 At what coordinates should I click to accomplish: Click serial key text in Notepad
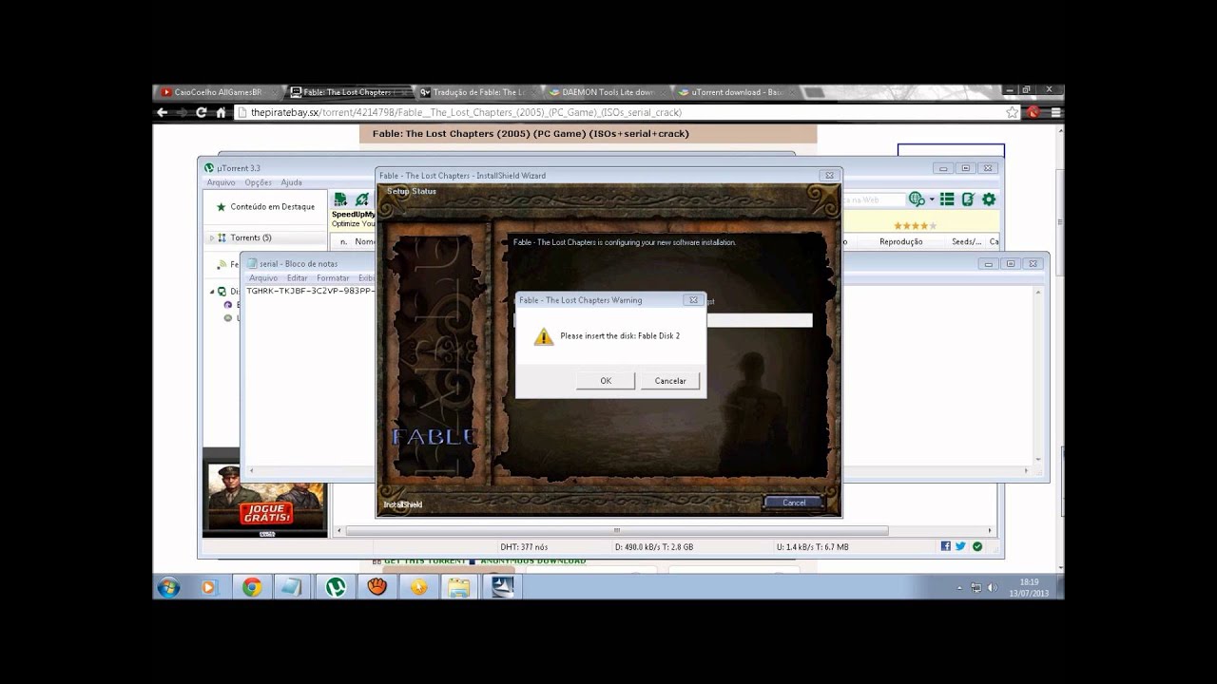310,292
